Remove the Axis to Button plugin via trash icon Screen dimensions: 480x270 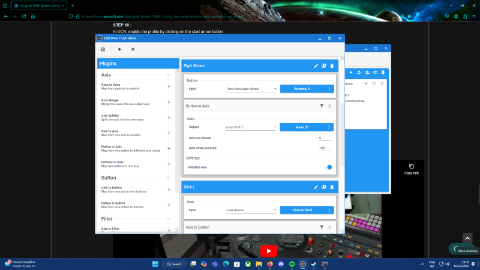click(x=329, y=227)
